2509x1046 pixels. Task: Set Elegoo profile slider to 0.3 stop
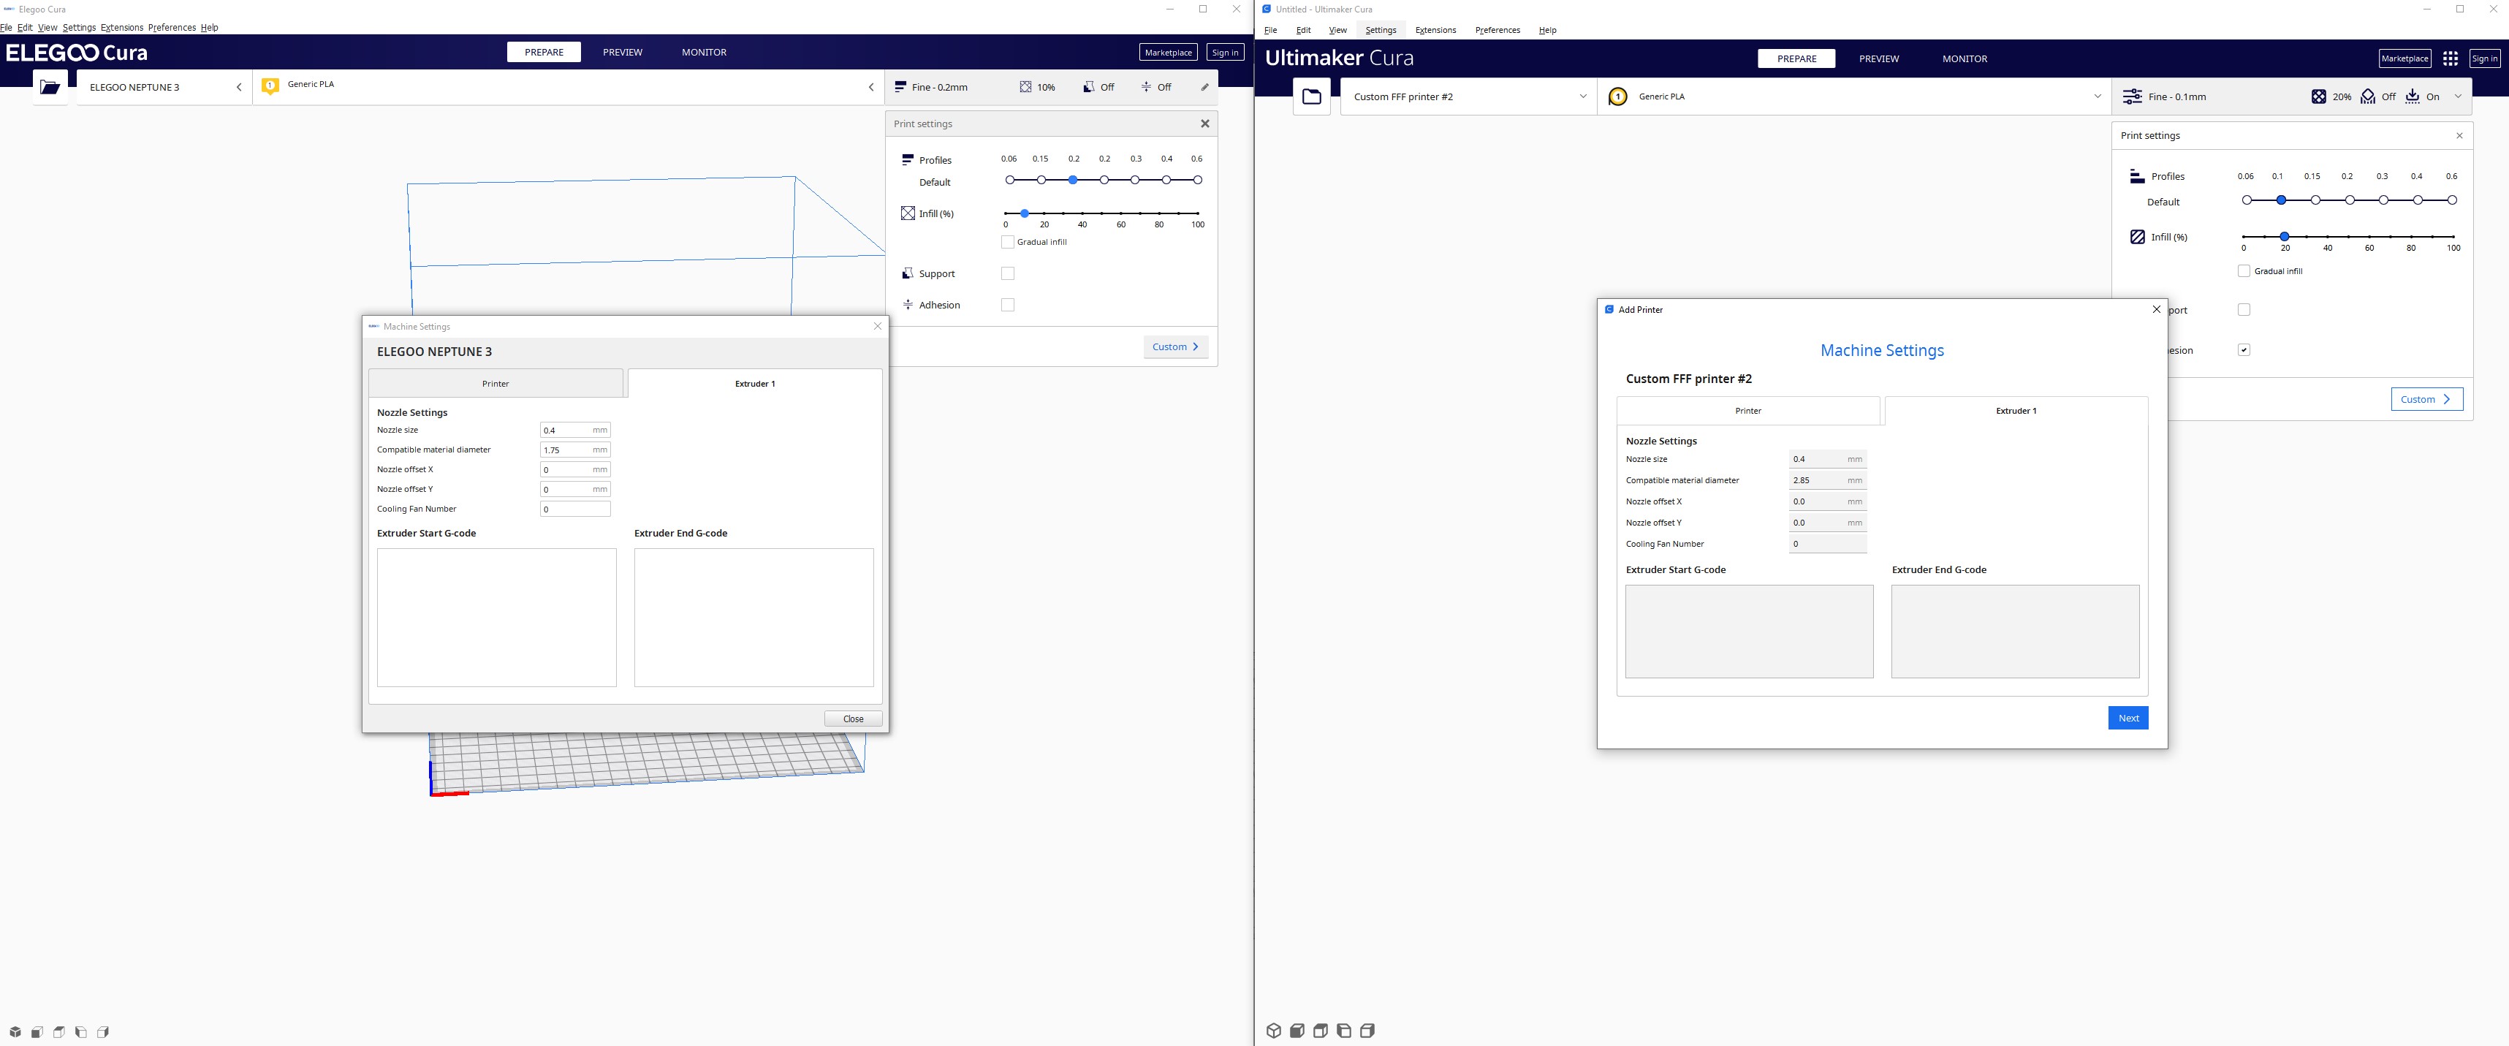pyautogui.click(x=1135, y=180)
